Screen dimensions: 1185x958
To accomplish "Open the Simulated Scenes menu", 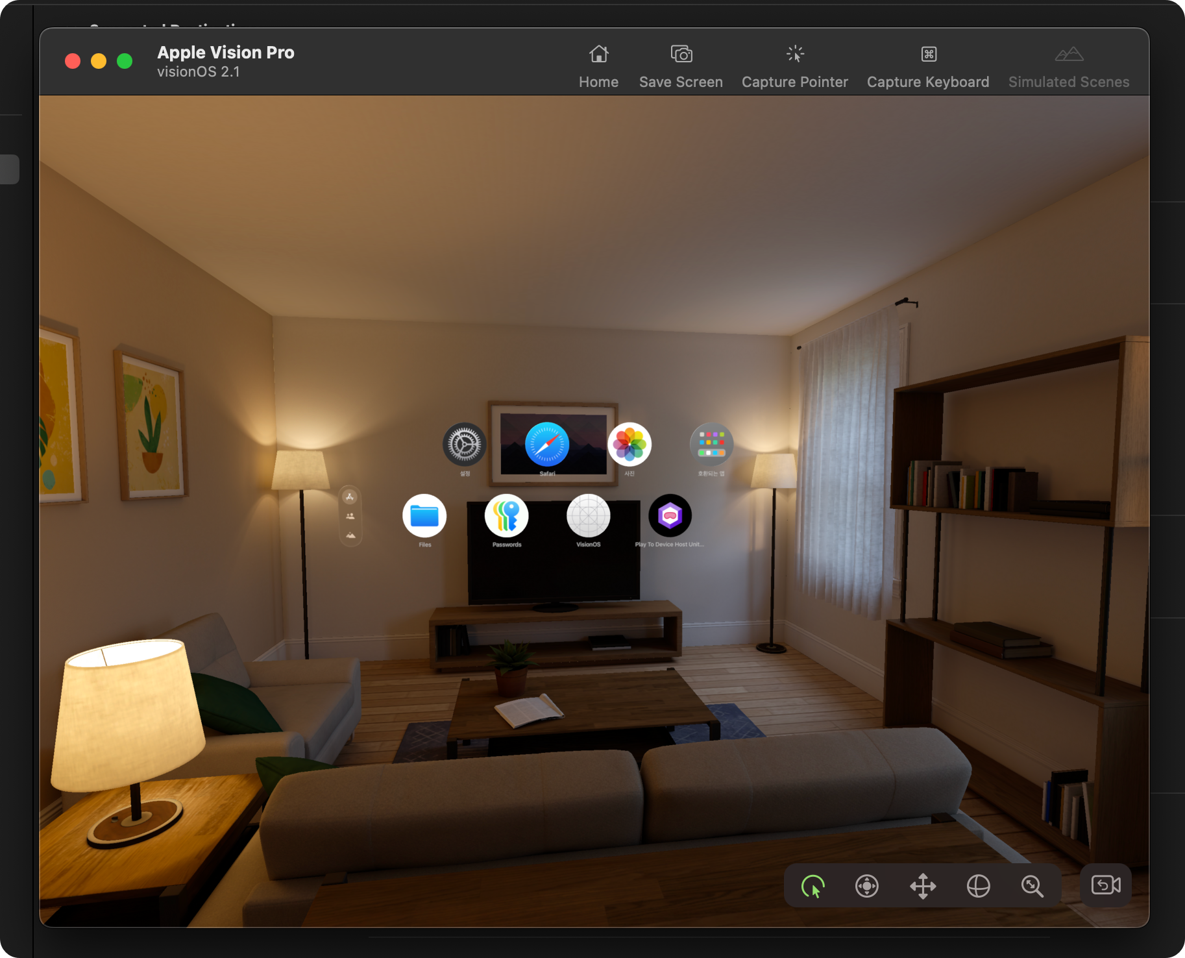I will 1069,67.
